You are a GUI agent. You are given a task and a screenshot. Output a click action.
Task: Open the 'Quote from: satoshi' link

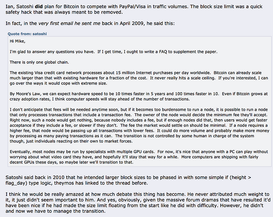(x=27, y=34)
